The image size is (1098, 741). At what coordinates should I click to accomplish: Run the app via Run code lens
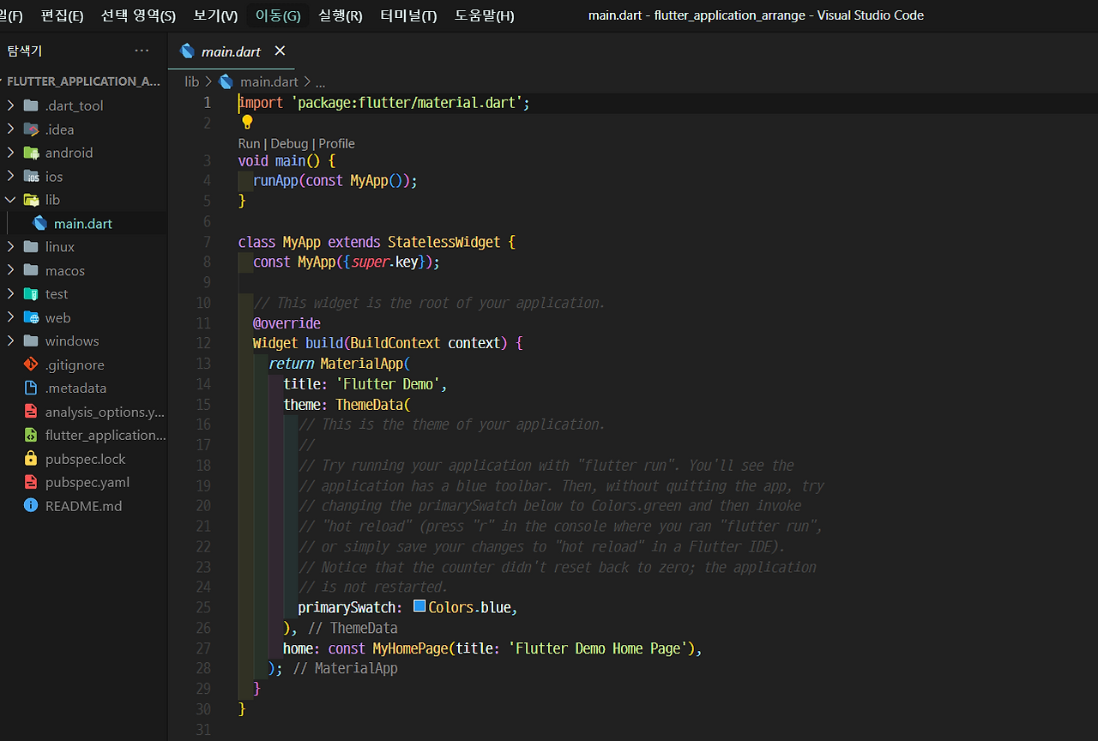[x=249, y=143]
